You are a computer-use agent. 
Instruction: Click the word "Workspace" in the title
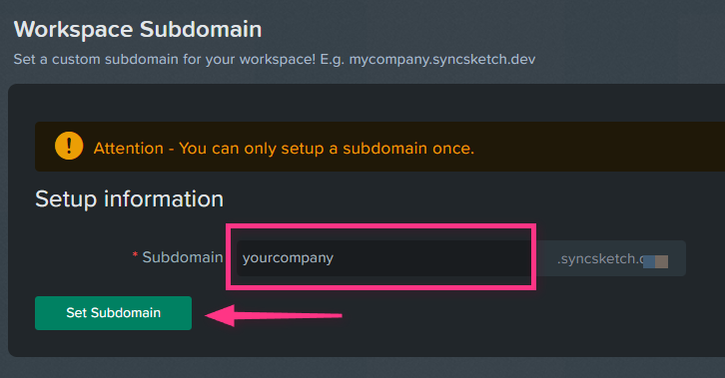[74, 30]
